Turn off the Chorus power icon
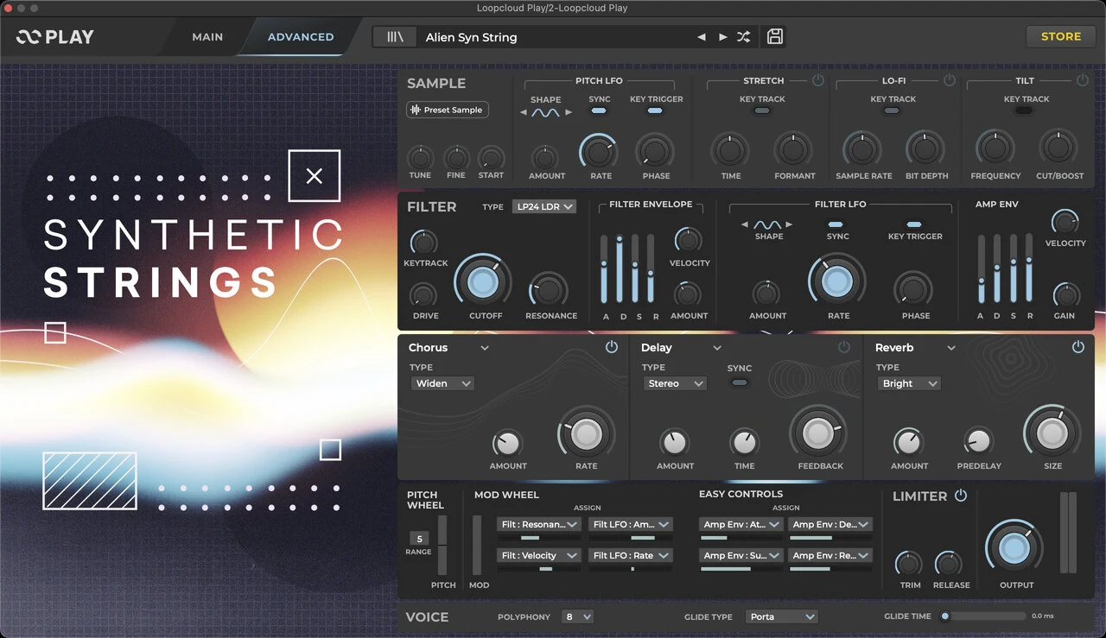This screenshot has height=638, width=1106. point(612,347)
